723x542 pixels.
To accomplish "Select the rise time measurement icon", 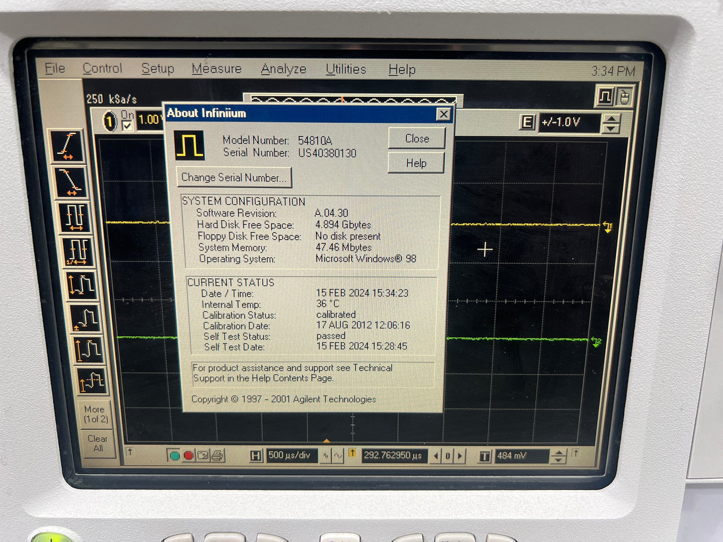I will (67, 146).
